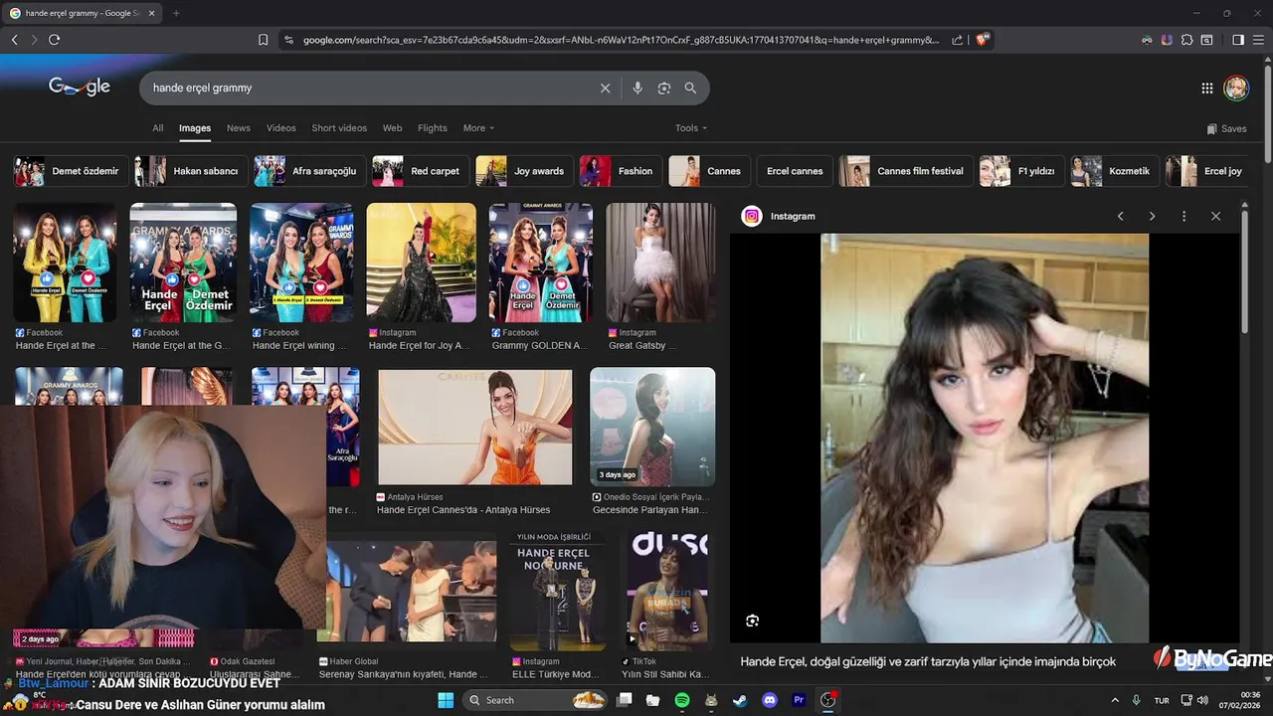Switch to Videos results tab
Image resolution: width=1273 pixels, height=716 pixels.
[281, 128]
